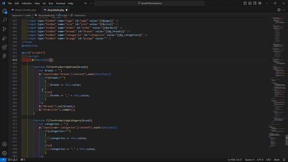This screenshot has width=288, height=162.
Task: Click the $("#brands").val(brands); line
Action: click(x=57, y=106)
